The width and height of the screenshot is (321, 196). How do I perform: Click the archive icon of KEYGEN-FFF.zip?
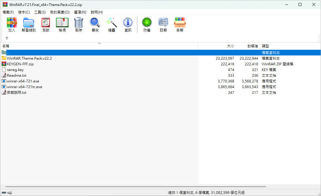click(x=4, y=64)
